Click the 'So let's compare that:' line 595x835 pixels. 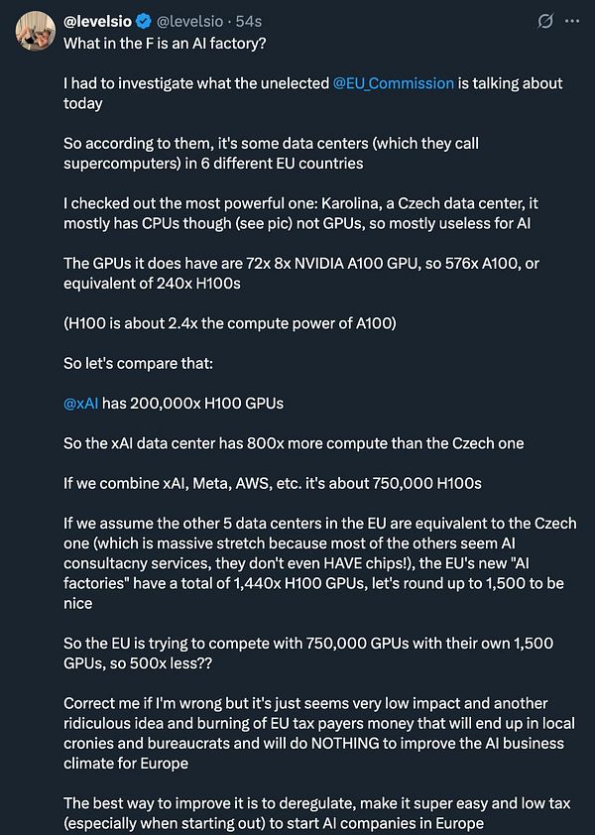tap(127, 363)
